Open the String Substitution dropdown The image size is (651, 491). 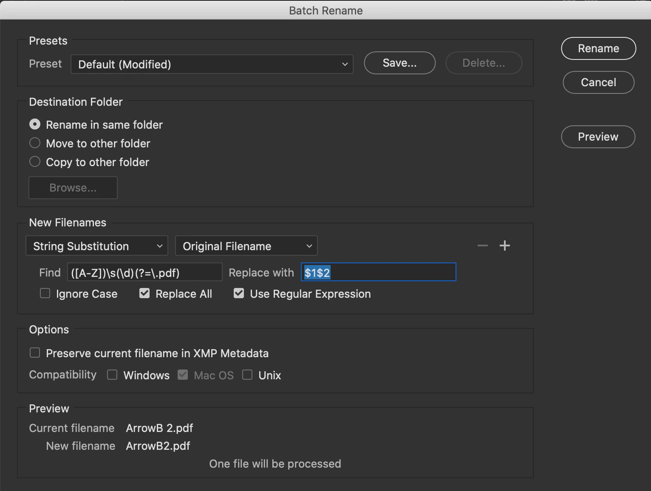click(97, 246)
